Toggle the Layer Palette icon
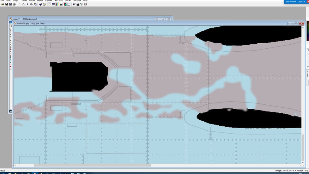The height and width of the screenshot is (174, 309). (x=65, y=4)
